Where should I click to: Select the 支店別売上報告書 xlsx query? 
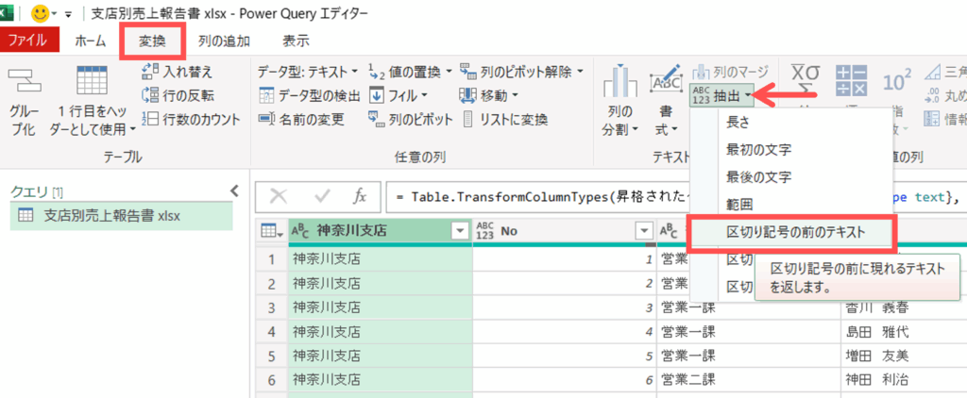click(112, 215)
